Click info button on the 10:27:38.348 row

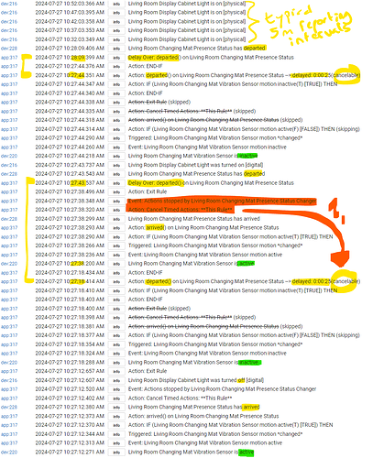(116, 201)
